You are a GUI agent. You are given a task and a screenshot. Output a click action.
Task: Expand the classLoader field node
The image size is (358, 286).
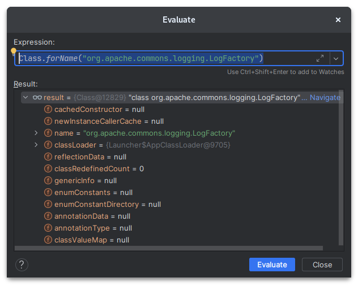[36, 145]
